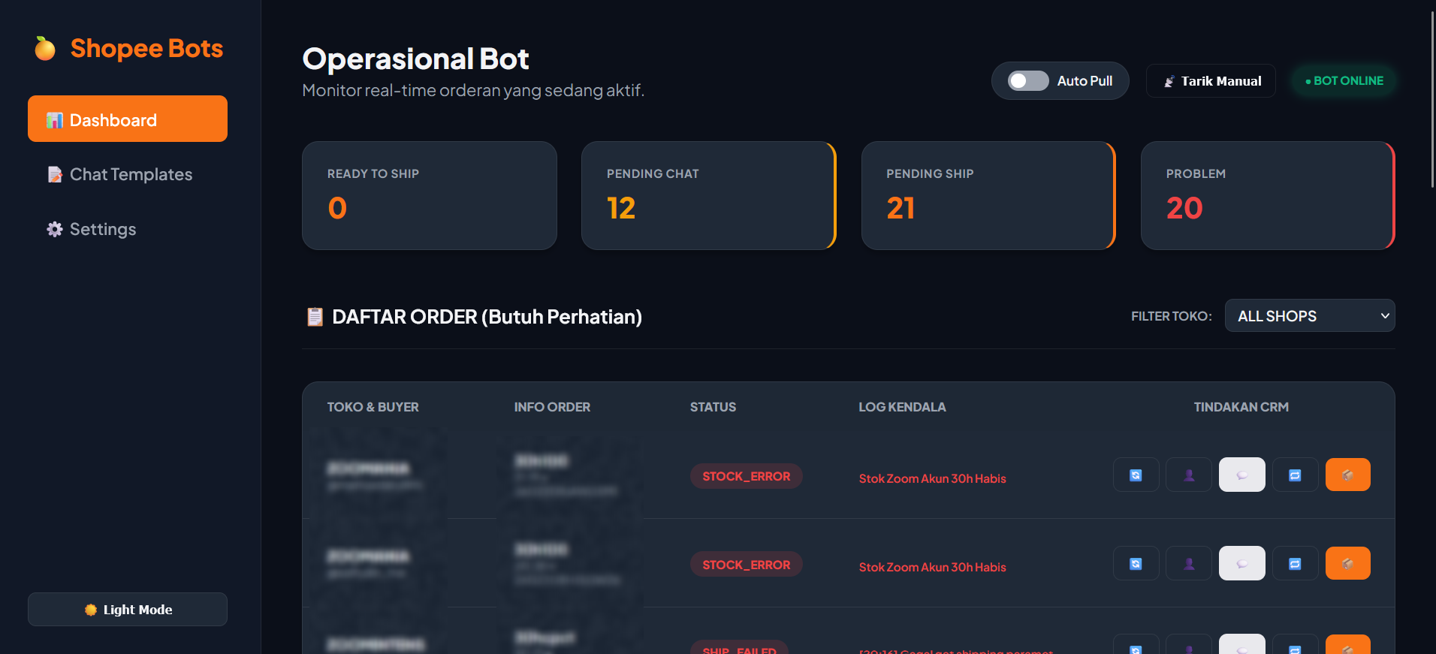This screenshot has height=654, width=1436.
Task: Click the PENDING CHAT card showing 12
Action: pos(709,195)
